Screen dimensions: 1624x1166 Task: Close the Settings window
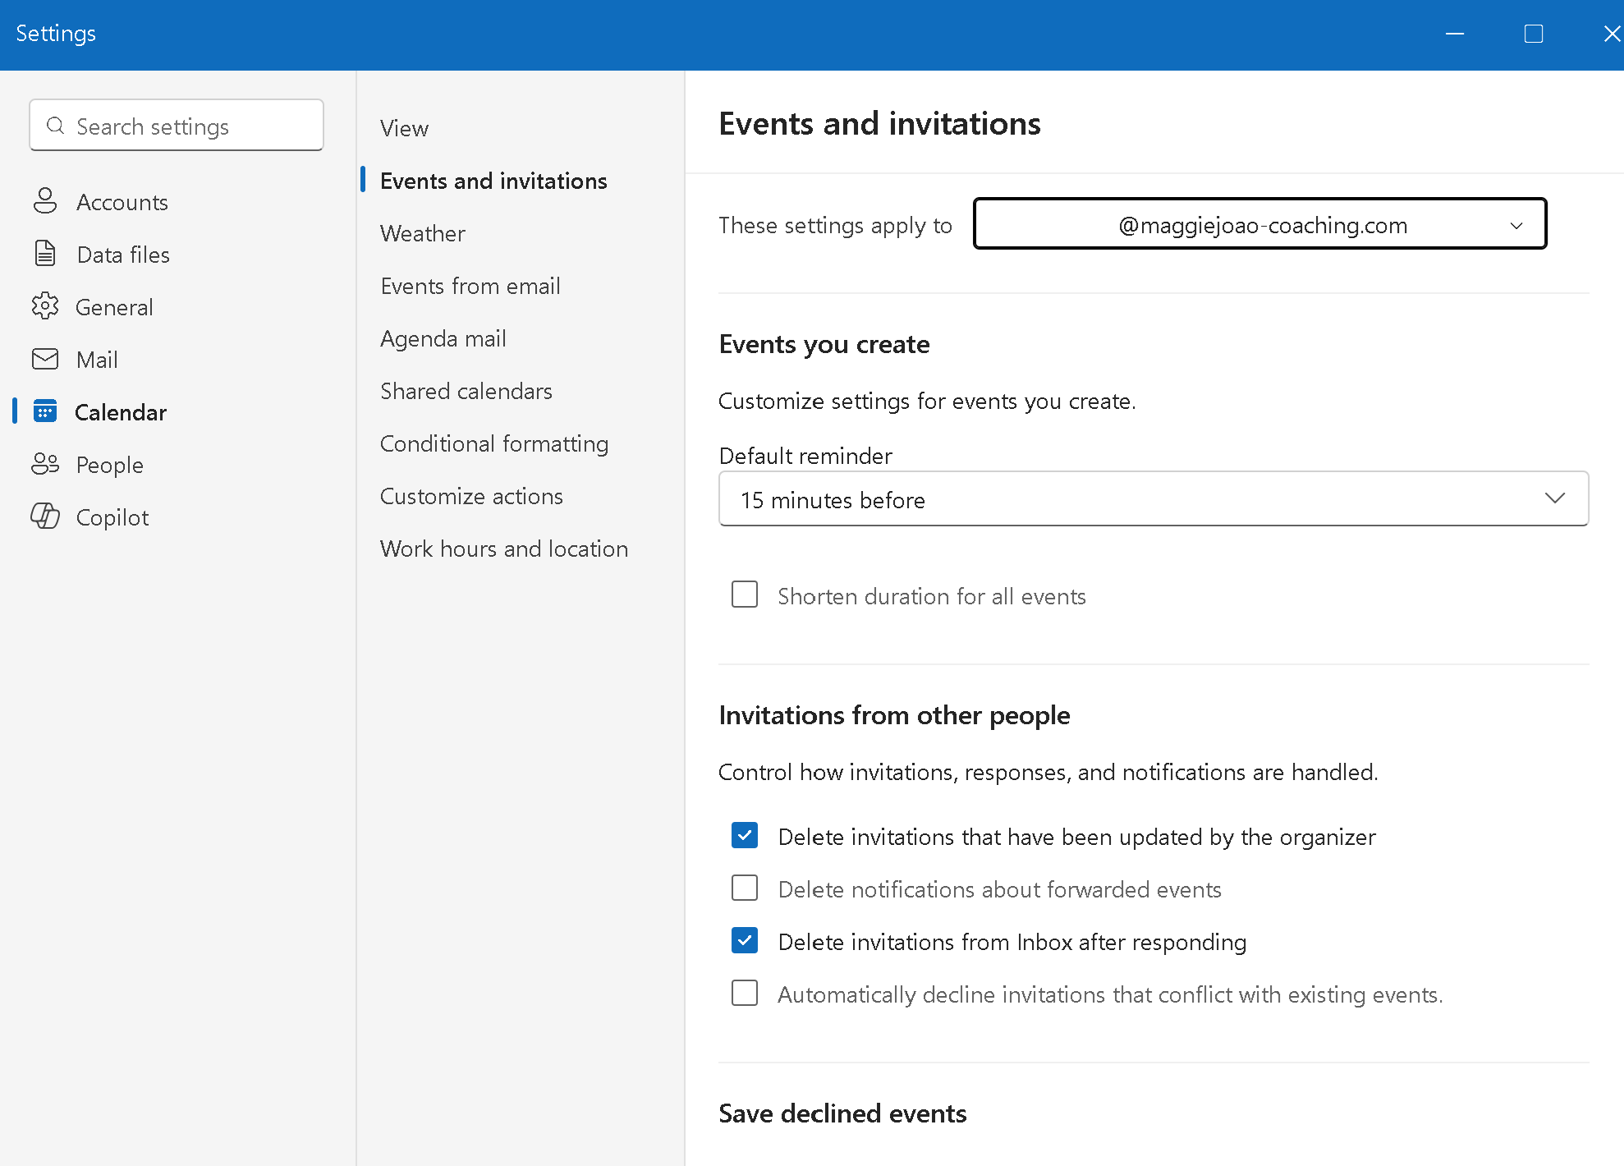pos(1612,34)
